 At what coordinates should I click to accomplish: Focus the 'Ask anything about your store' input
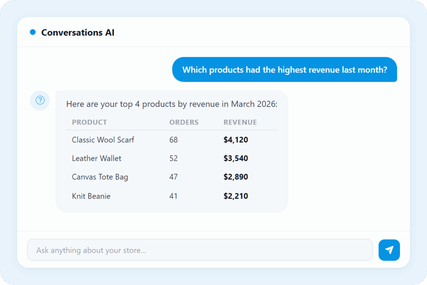(200, 250)
